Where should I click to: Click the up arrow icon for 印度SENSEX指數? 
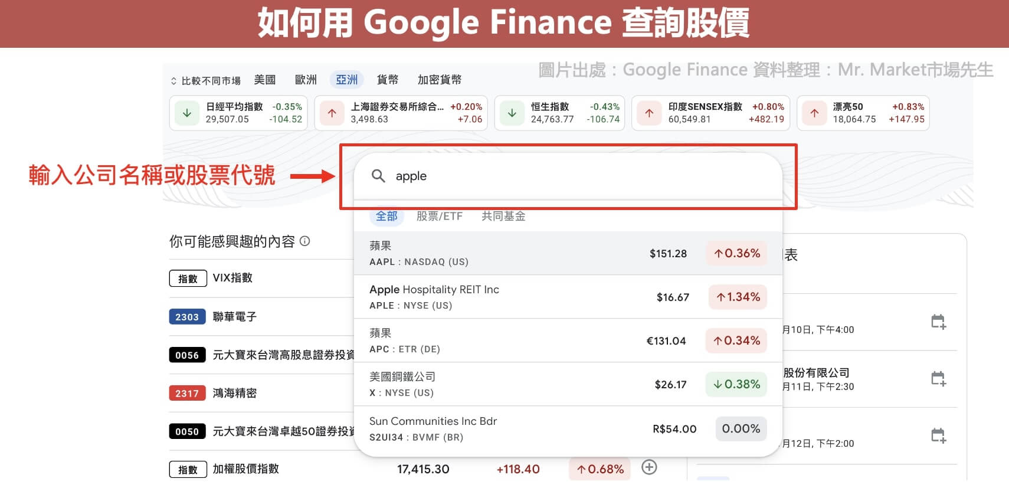click(649, 113)
